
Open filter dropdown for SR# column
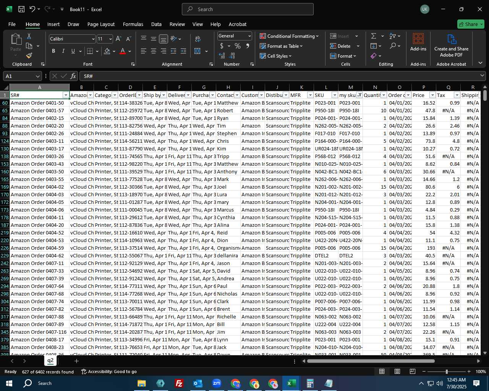point(66,95)
